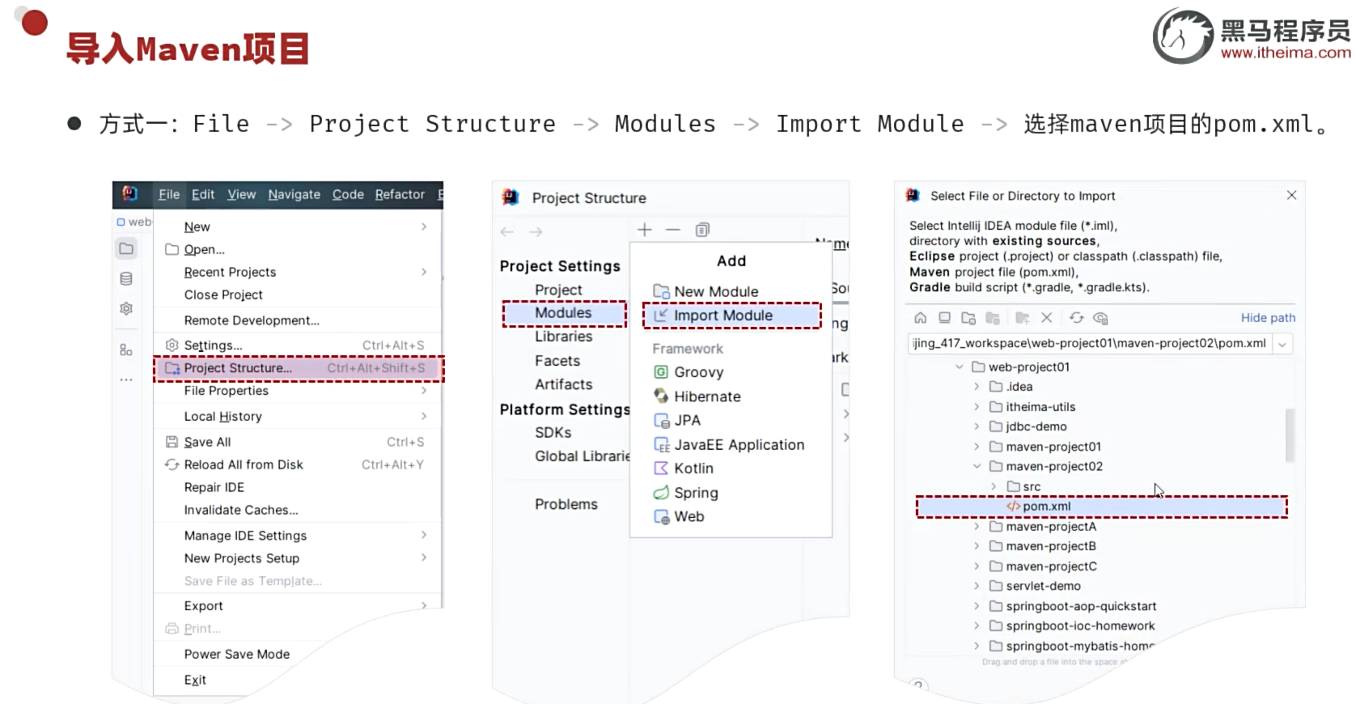Select the maven-projectB folder
This screenshot has height=704, width=1356.
click(x=1050, y=546)
